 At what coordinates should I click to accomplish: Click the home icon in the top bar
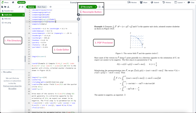pos(13,3)
